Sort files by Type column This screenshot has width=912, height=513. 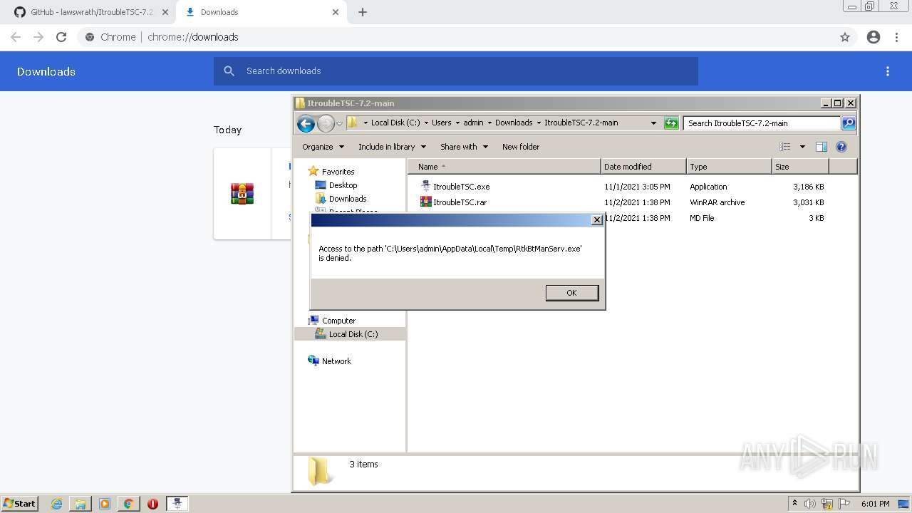(x=729, y=167)
